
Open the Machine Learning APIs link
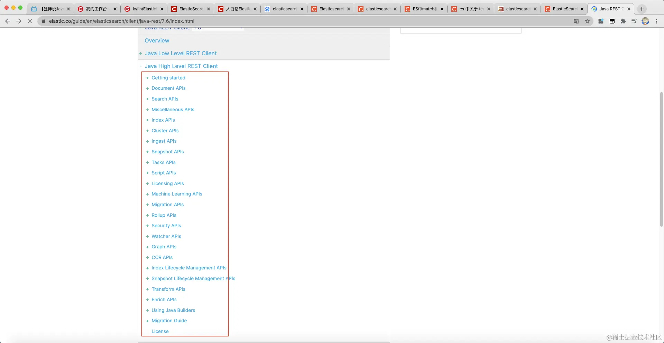[177, 194]
